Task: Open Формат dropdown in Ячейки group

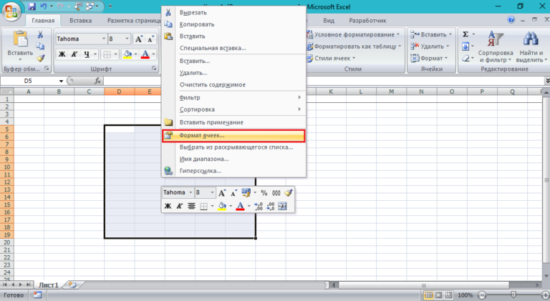Action: pos(430,58)
